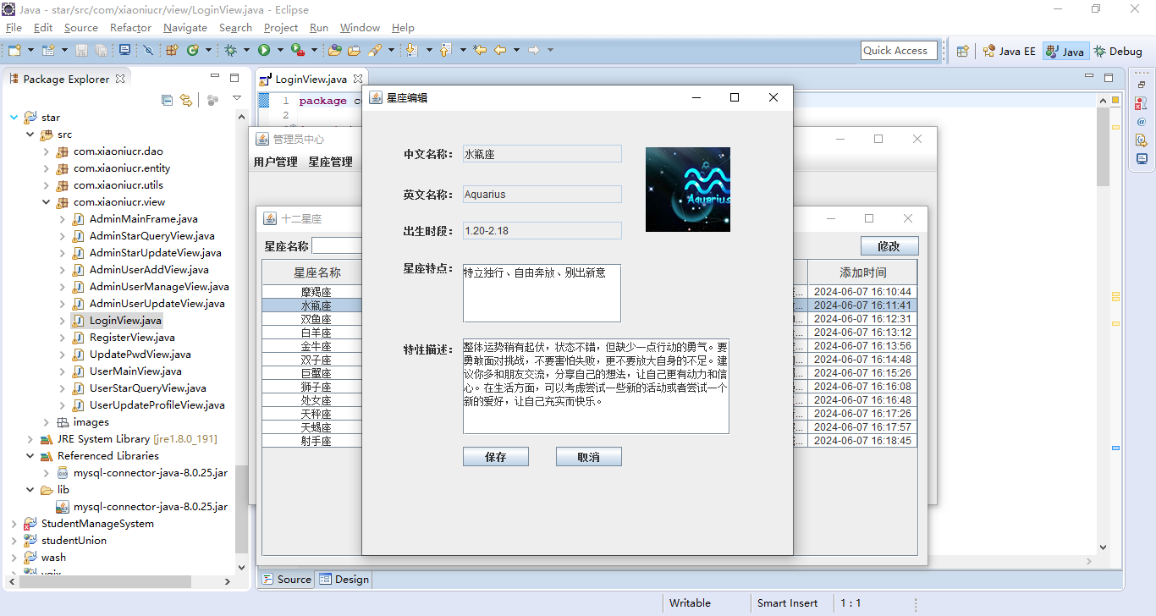The image size is (1156, 616).
Task: Click the green Run button icon
Action: (264, 50)
